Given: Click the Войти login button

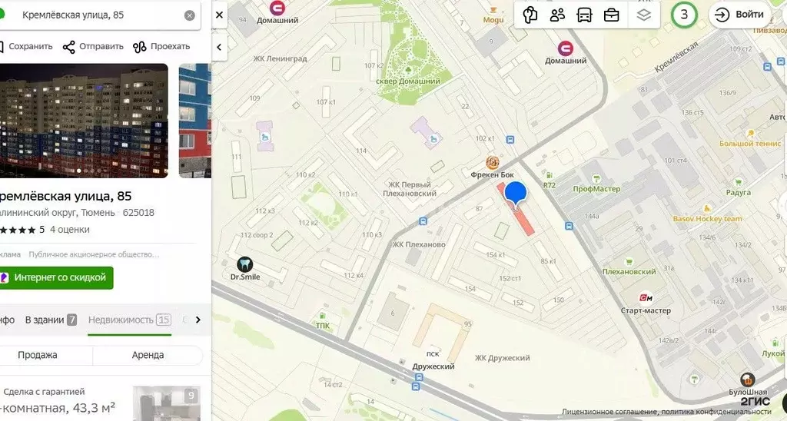Looking at the screenshot, I should [x=739, y=15].
